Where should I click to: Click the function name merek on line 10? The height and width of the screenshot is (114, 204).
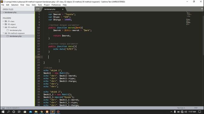(71, 28)
